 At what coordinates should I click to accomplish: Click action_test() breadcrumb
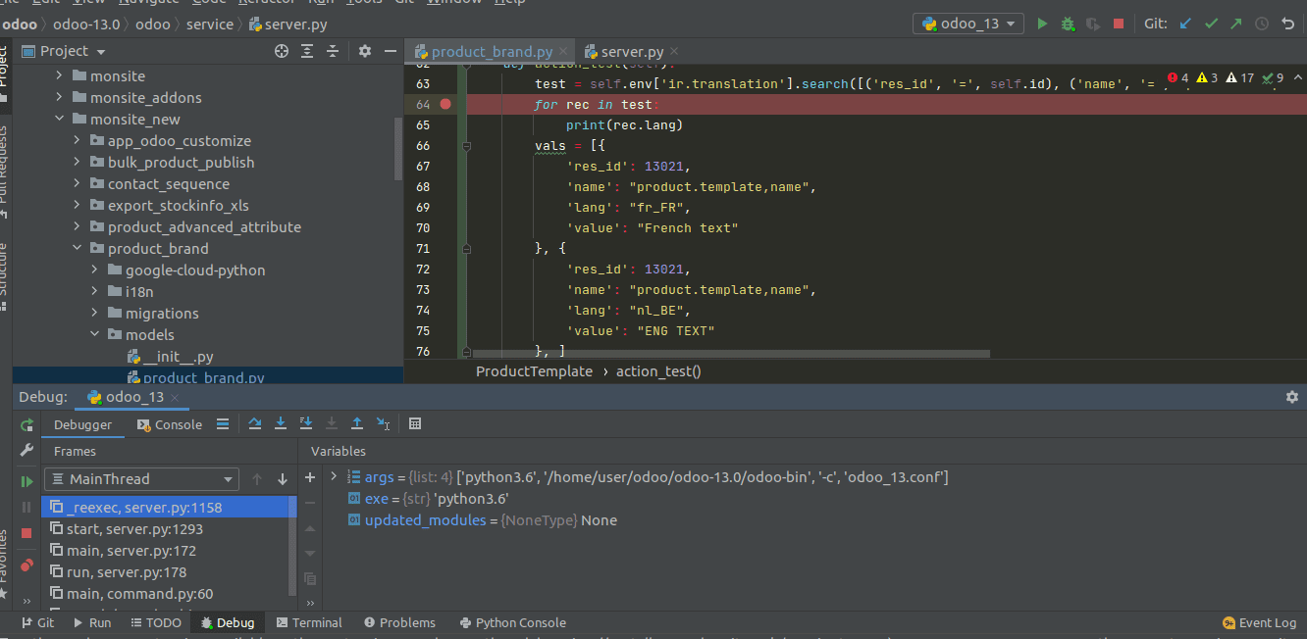[658, 371]
